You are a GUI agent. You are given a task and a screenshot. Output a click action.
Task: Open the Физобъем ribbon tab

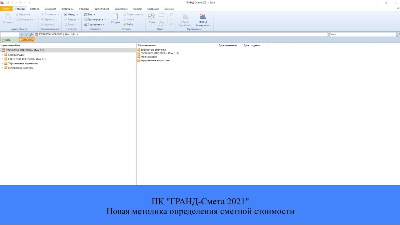coord(67,9)
